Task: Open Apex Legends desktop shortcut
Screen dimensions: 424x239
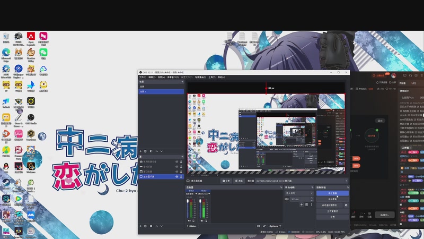Action: (31, 38)
